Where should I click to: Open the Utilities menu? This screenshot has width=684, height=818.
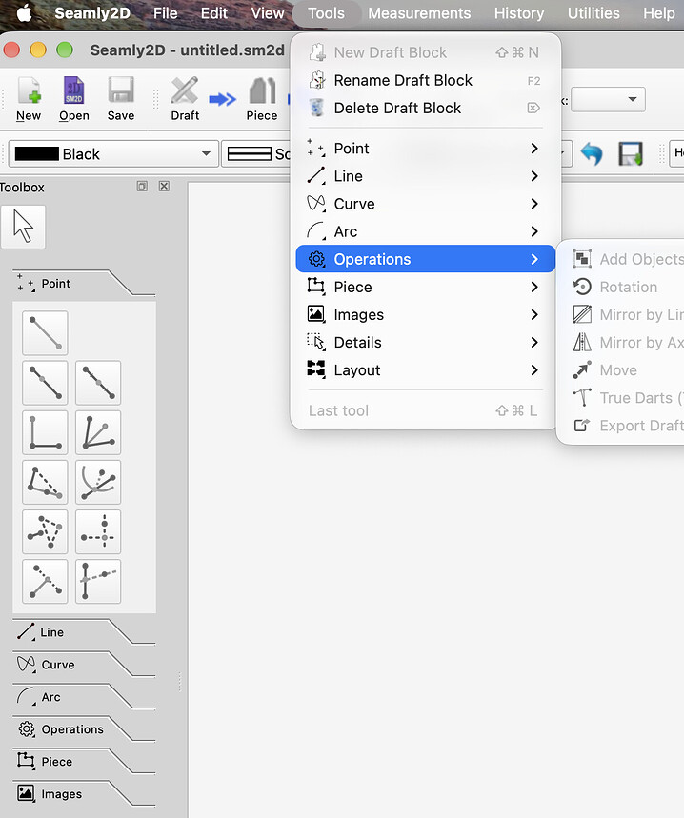coord(593,13)
